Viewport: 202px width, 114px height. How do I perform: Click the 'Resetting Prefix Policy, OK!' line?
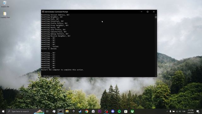54,23
